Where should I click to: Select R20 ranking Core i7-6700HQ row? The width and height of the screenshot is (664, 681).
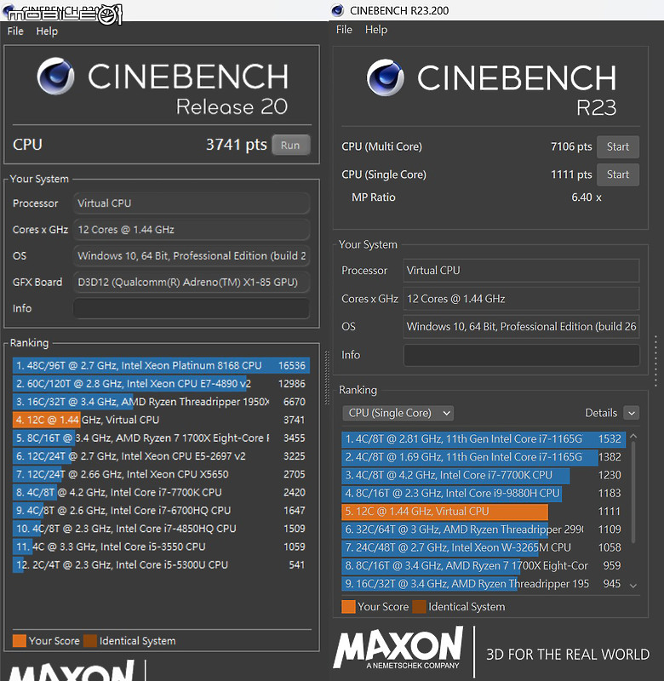161,510
